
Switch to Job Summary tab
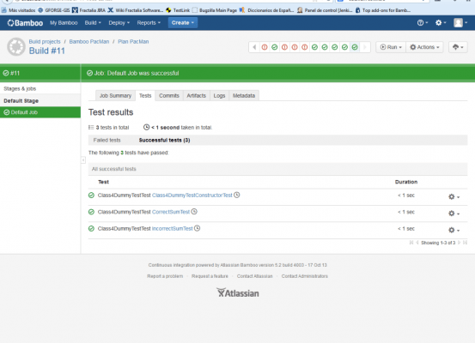point(115,95)
